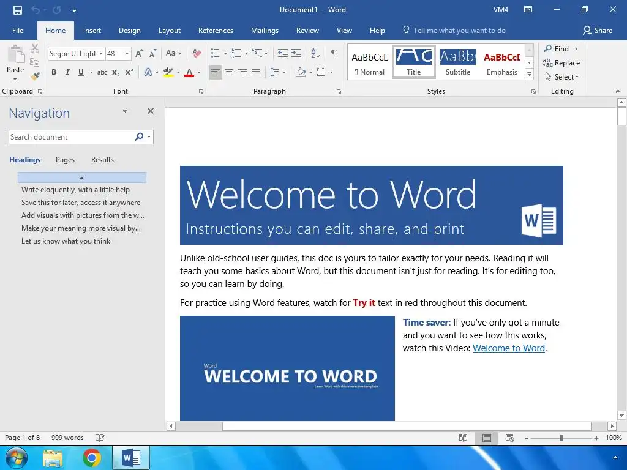Screen dimensions: 627x470
Task: Open the font name dropdown
Action: pos(101,54)
